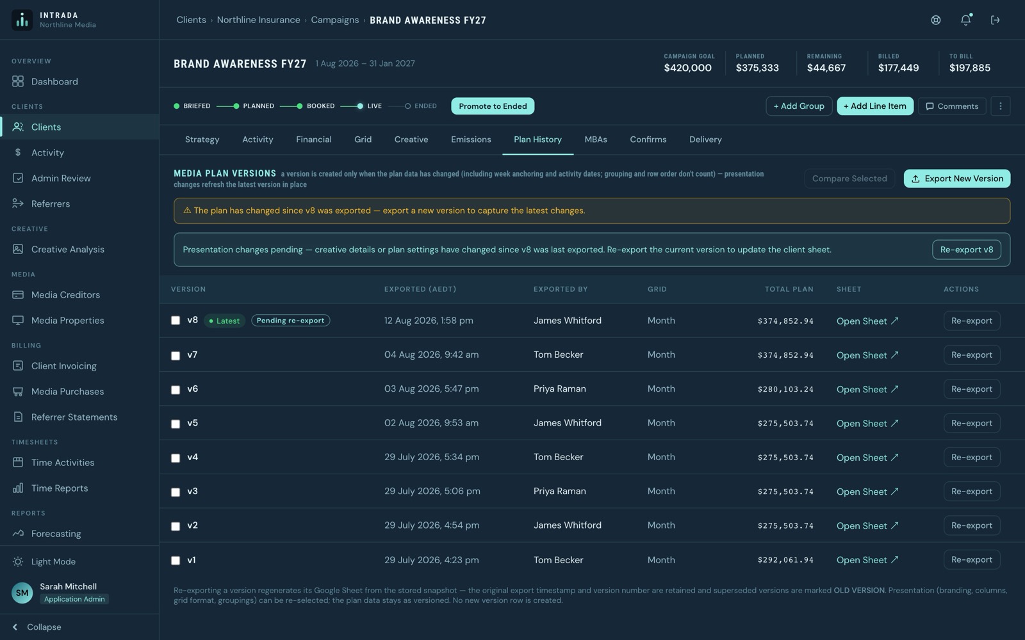Click the help lifebuoy icon in header
Viewport: 1025px width, 640px height.
tap(936, 20)
